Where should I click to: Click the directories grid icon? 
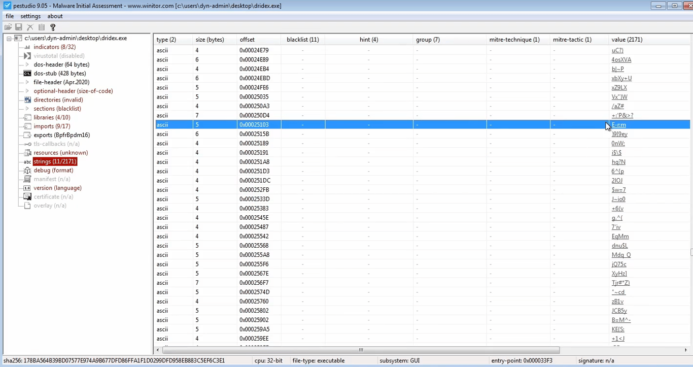point(27,100)
